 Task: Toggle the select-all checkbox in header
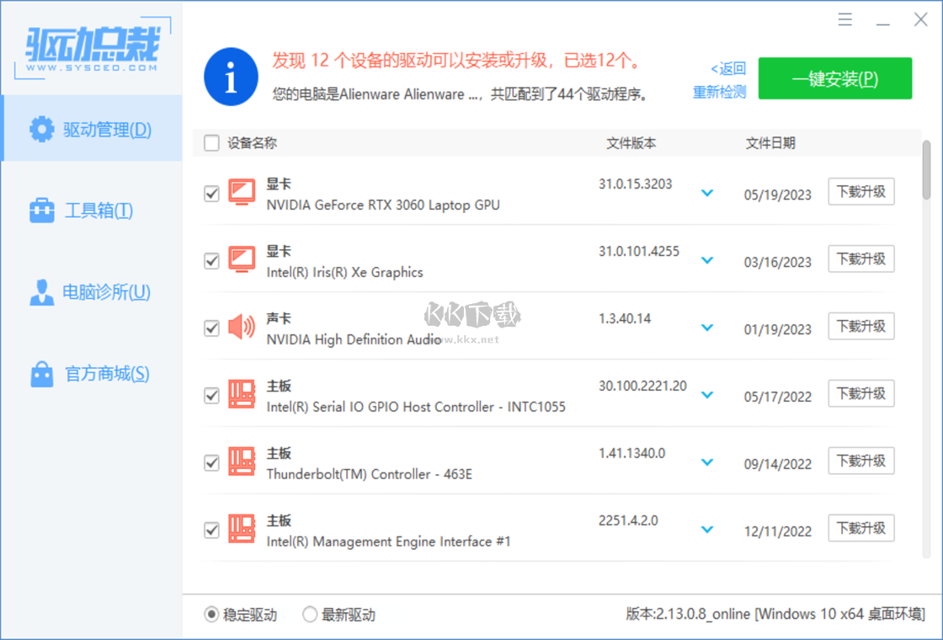pyautogui.click(x=211, y=143)
